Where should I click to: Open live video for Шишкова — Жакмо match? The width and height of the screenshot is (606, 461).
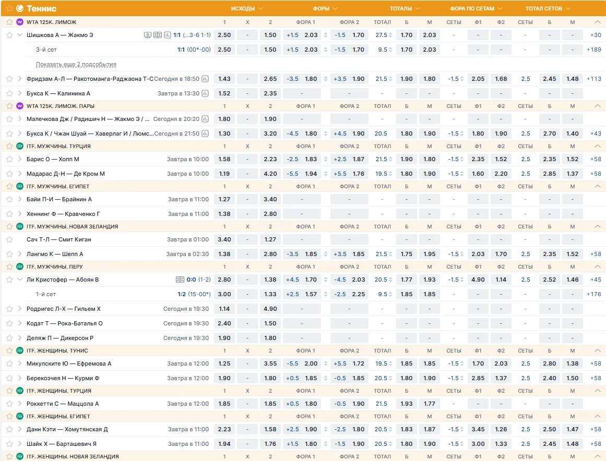[148, 35]
